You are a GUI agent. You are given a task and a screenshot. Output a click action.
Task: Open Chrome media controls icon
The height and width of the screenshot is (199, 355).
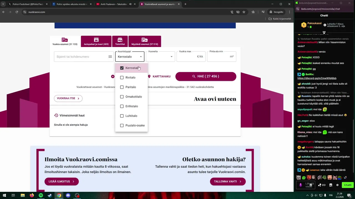(x=263, y=12)
